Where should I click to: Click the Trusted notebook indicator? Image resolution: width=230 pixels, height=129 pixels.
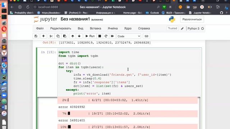[x=172, y=28]
